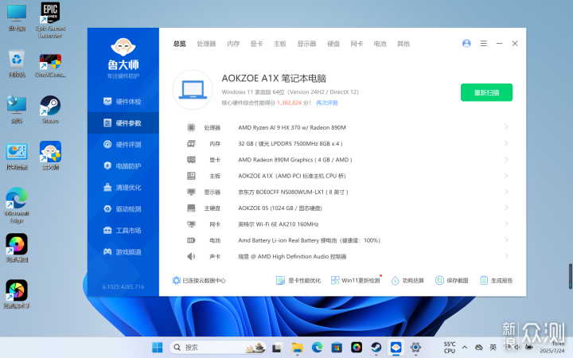
Task: Open 硬件评测 in the sidebar
Action: tap(123, 145)
